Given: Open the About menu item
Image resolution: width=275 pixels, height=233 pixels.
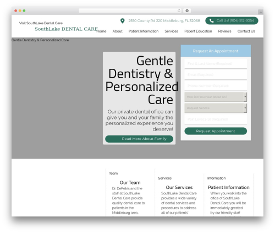Looking at the screenshot, I should coord(117,31).
